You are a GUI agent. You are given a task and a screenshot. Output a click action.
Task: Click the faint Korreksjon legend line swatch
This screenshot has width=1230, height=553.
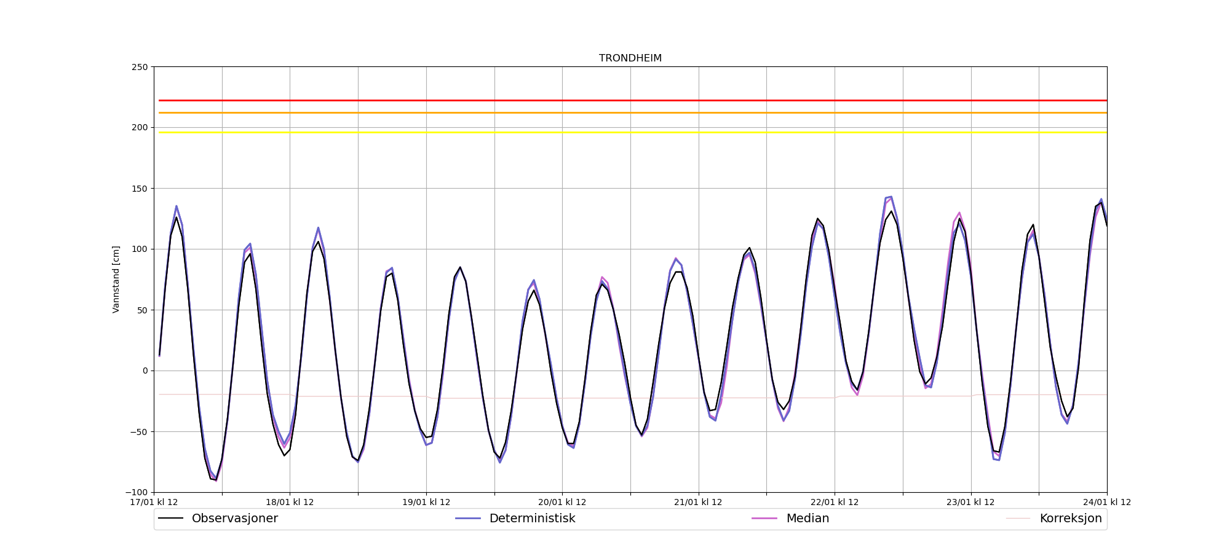pyautogui.click(x=1018, y=519)
